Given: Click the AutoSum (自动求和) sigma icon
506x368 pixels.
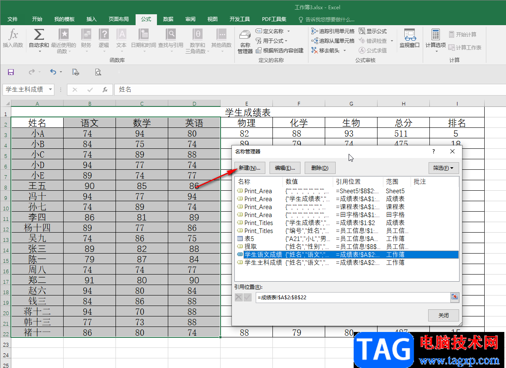Looking at the screenshot, I should 39,34.
